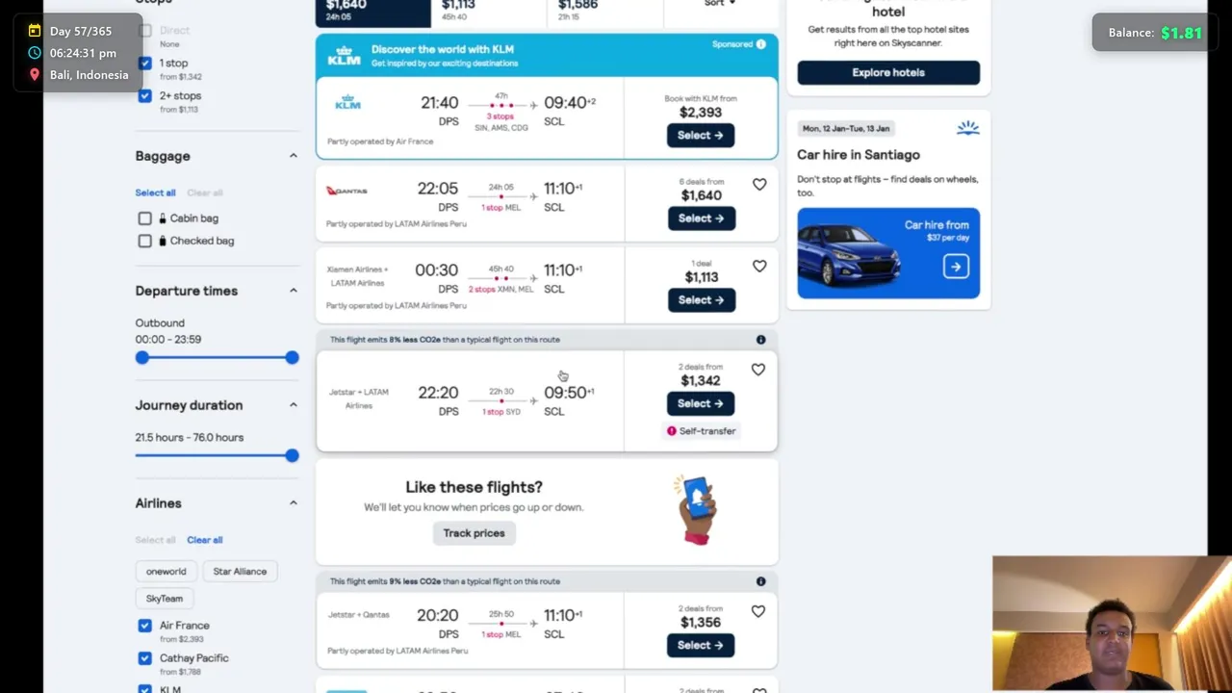The height and width of the screenshot is (693, 1232).
Task: Favorite the Xiamen Airlines flight heart
Action: click(x=759, y=267)
